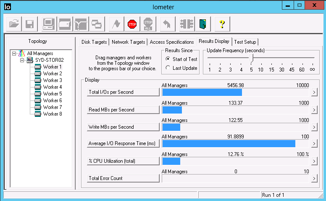Select Worker 1 in the topology tree
326x201 pixels.
[x=52, y=67]
